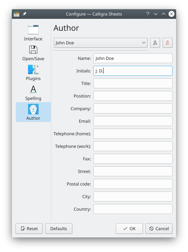Pin the window with pushpin icon
Viewport: 188px width, 252px height.
coord(24,14)
